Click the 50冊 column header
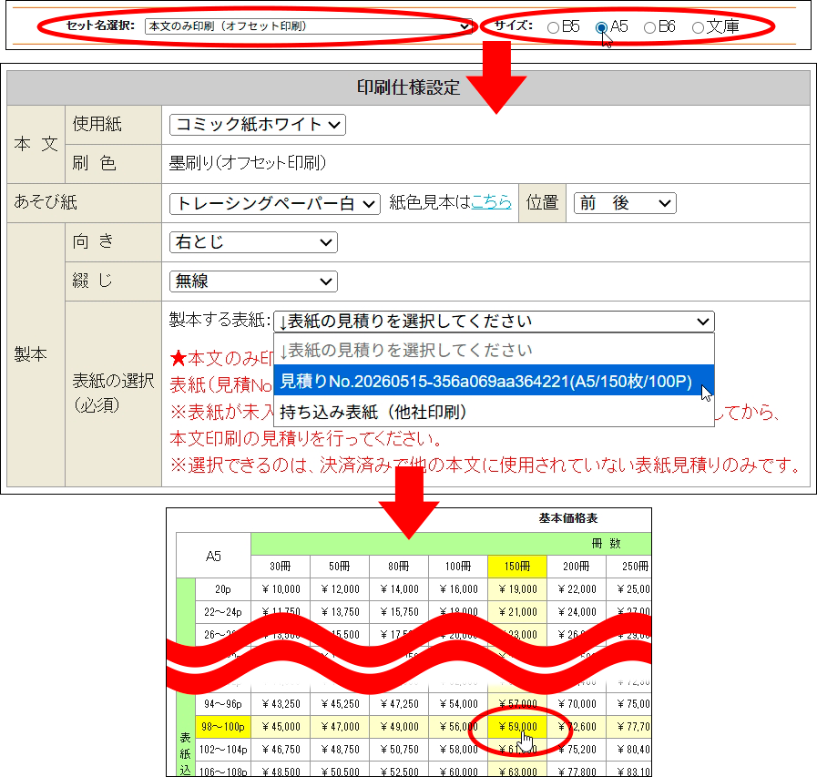817x777 pixels. 340,567
